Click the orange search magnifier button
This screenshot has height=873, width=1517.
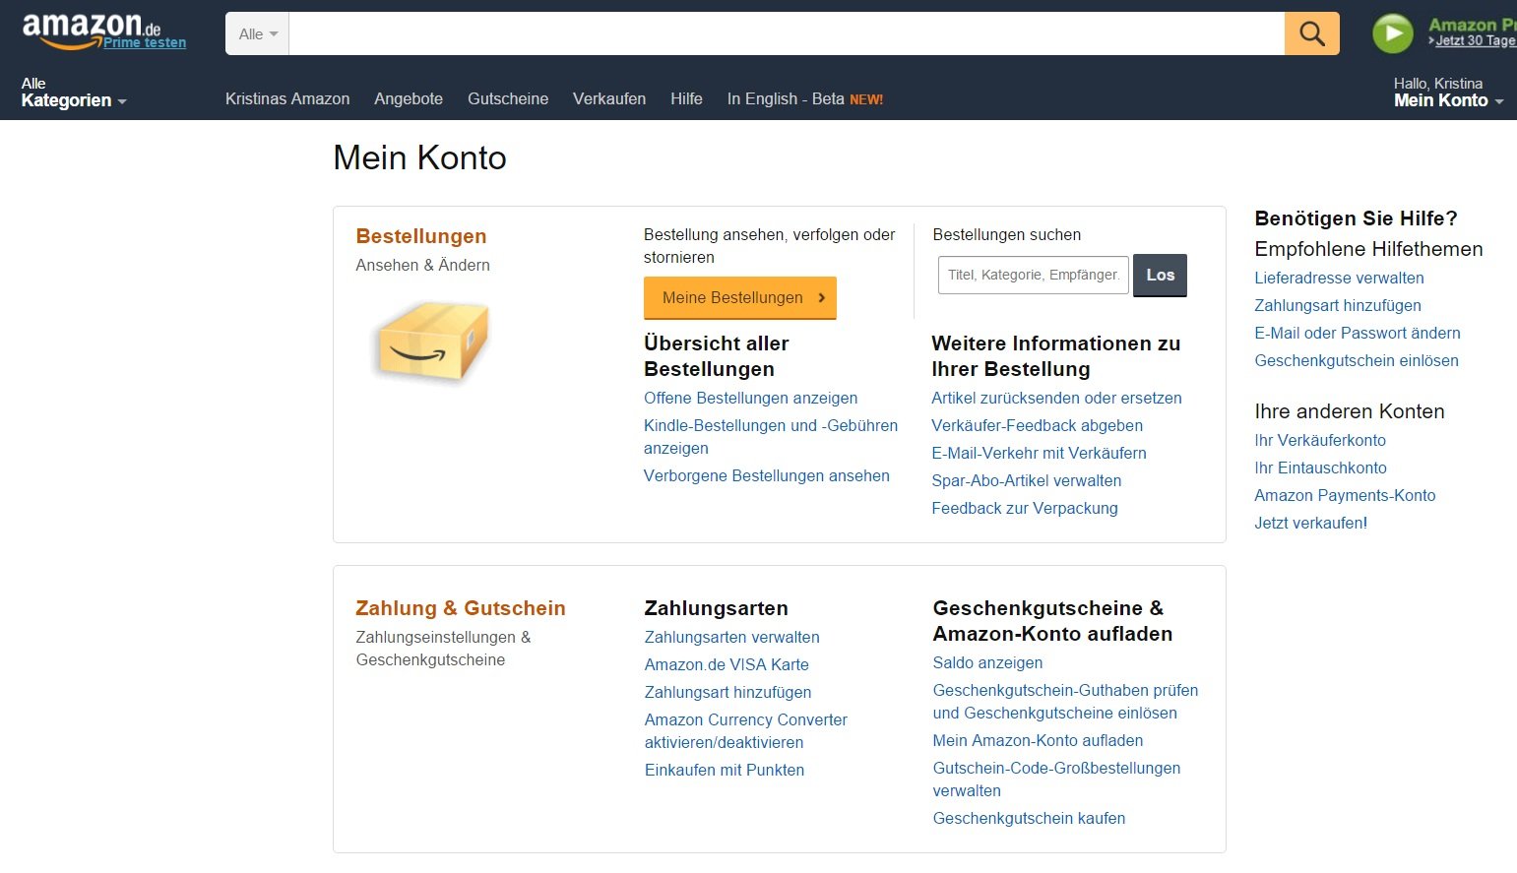click(x=1311, y=33)
